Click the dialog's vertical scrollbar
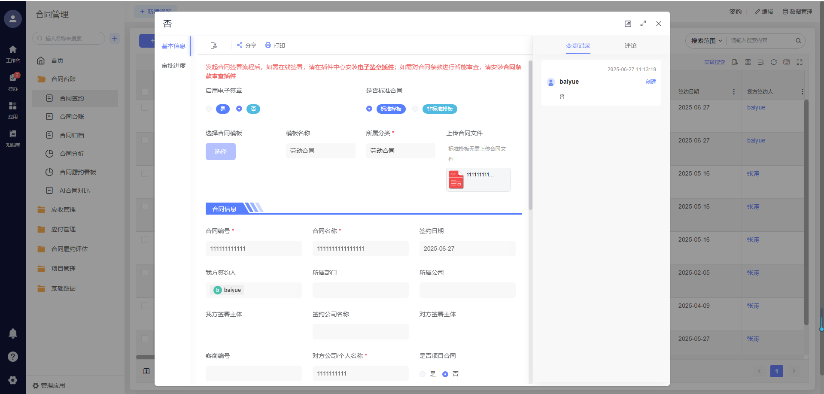The image size is (824, 394). [530, 137]
